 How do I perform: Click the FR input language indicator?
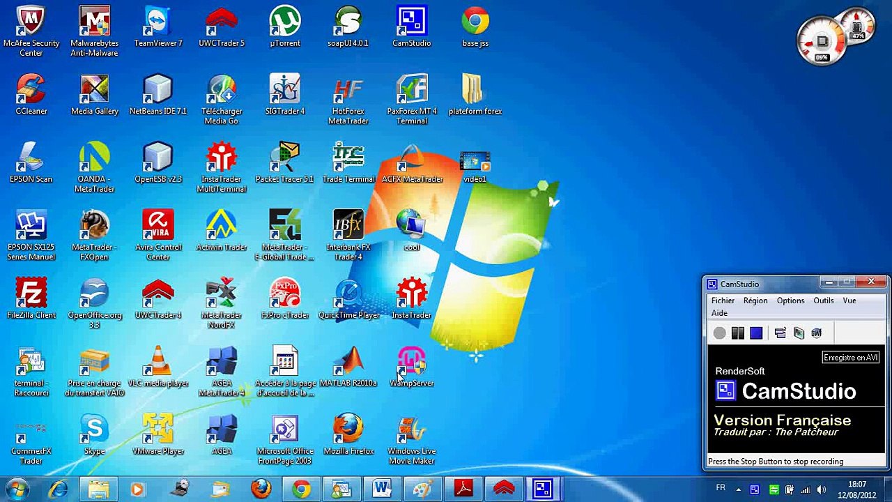(x=721, y=488)
